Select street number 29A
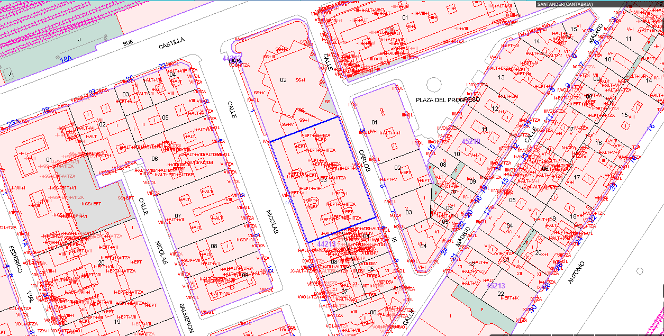664x336 pixels. pos(13,123)
